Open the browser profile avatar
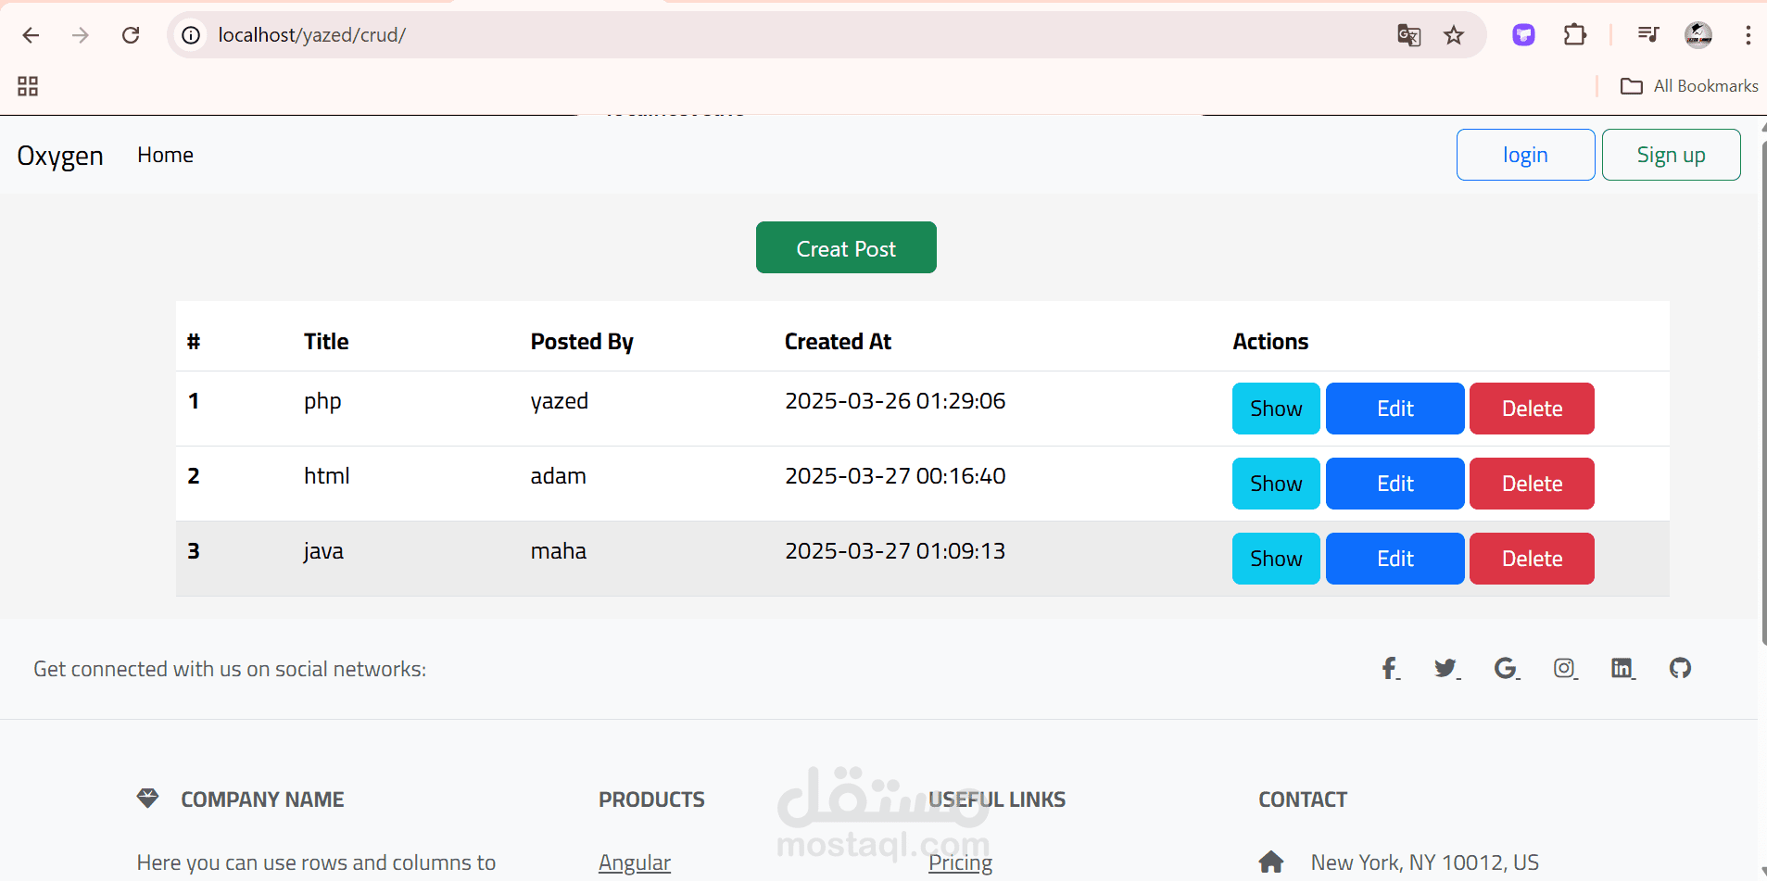Image resolution: width=1767 pixels, height=881 pixels. [x=1698, y=35]
